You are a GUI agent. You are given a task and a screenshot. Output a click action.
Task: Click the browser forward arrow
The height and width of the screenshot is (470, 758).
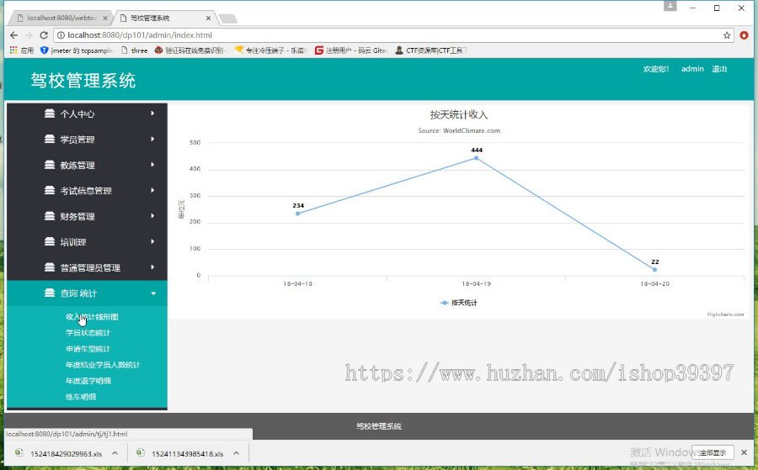click(29, 35)
